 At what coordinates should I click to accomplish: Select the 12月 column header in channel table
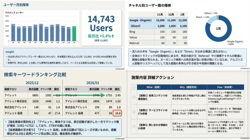click(x=171, y=15)
